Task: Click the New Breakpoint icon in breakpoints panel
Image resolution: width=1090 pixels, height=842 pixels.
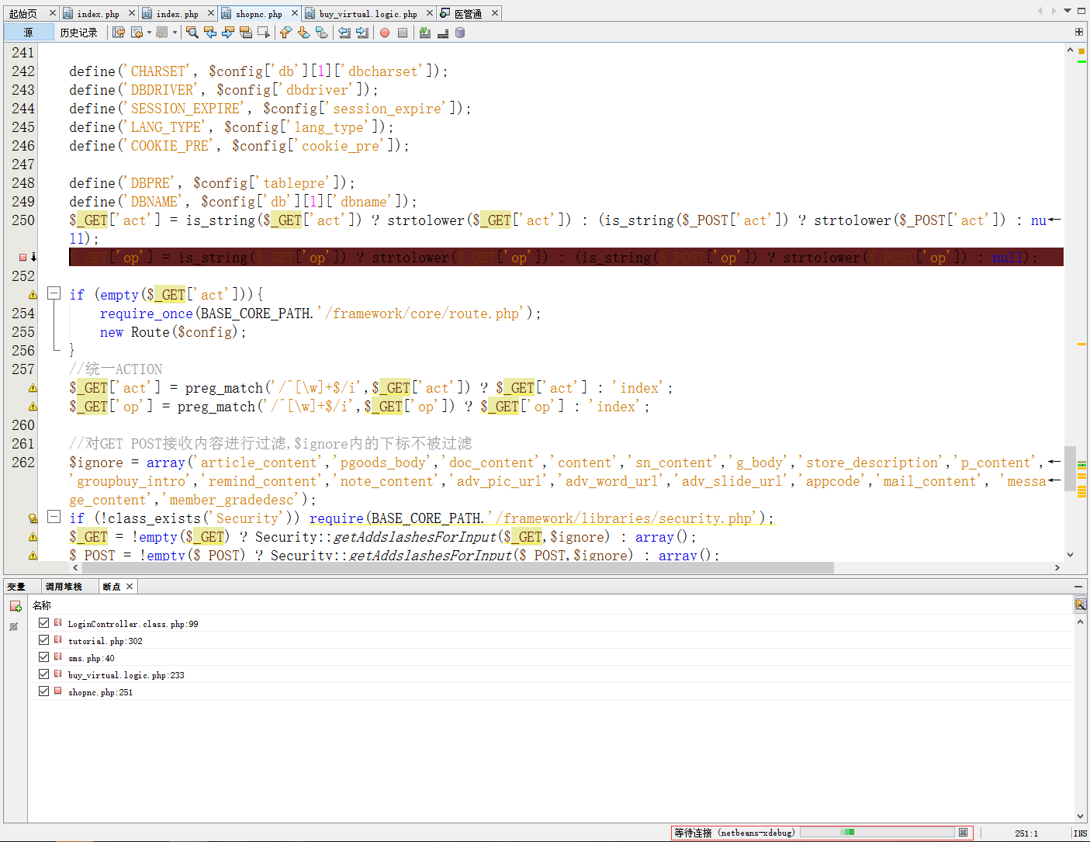Action: point(16,606)
